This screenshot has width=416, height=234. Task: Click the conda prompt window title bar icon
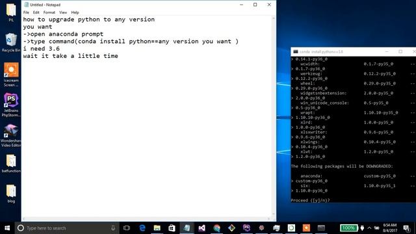(295, 51)
